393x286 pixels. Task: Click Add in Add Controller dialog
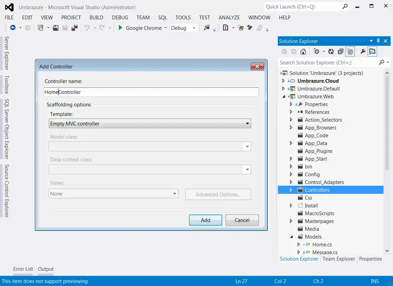click(x=206, y=220)
